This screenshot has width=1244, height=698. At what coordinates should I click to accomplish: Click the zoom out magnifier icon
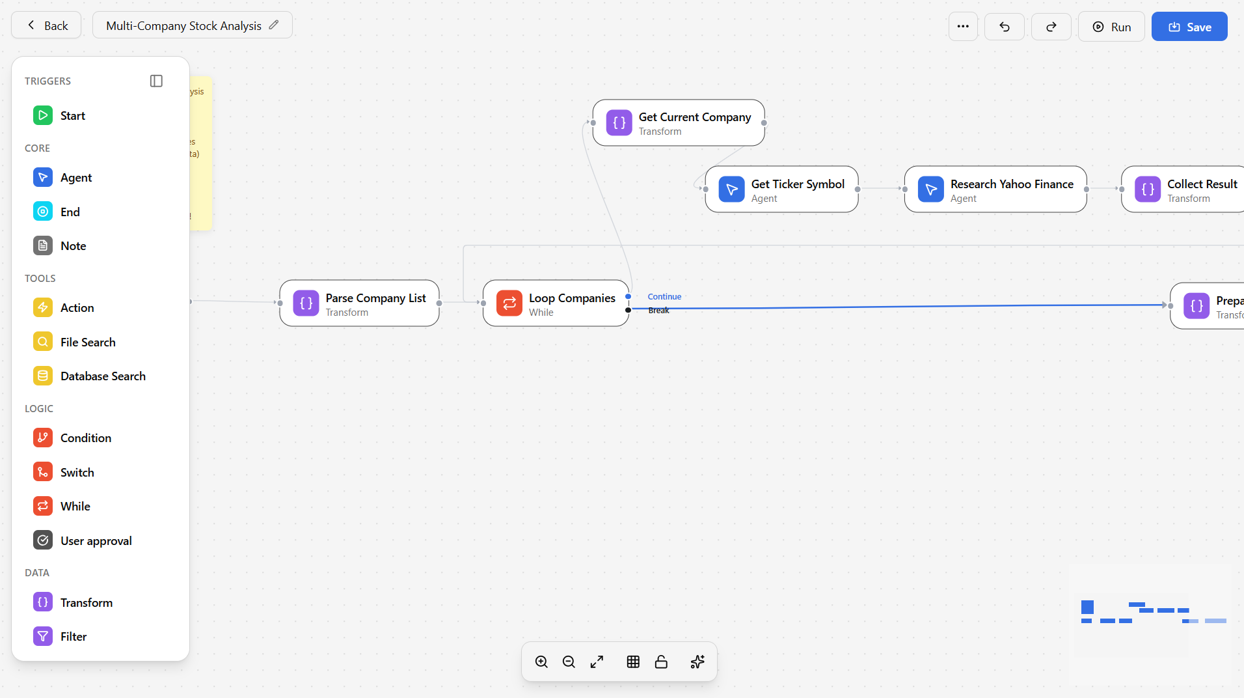click(569, 662)
